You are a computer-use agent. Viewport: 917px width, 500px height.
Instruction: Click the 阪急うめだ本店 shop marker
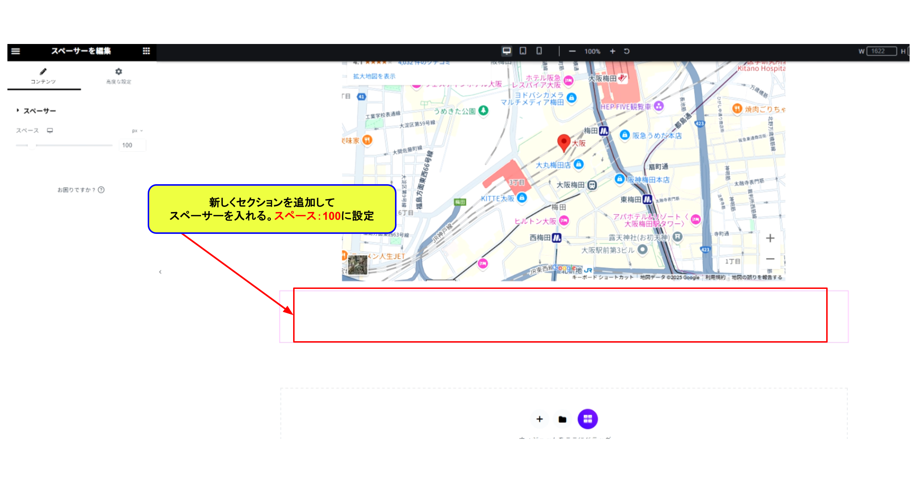pos(625,135)
